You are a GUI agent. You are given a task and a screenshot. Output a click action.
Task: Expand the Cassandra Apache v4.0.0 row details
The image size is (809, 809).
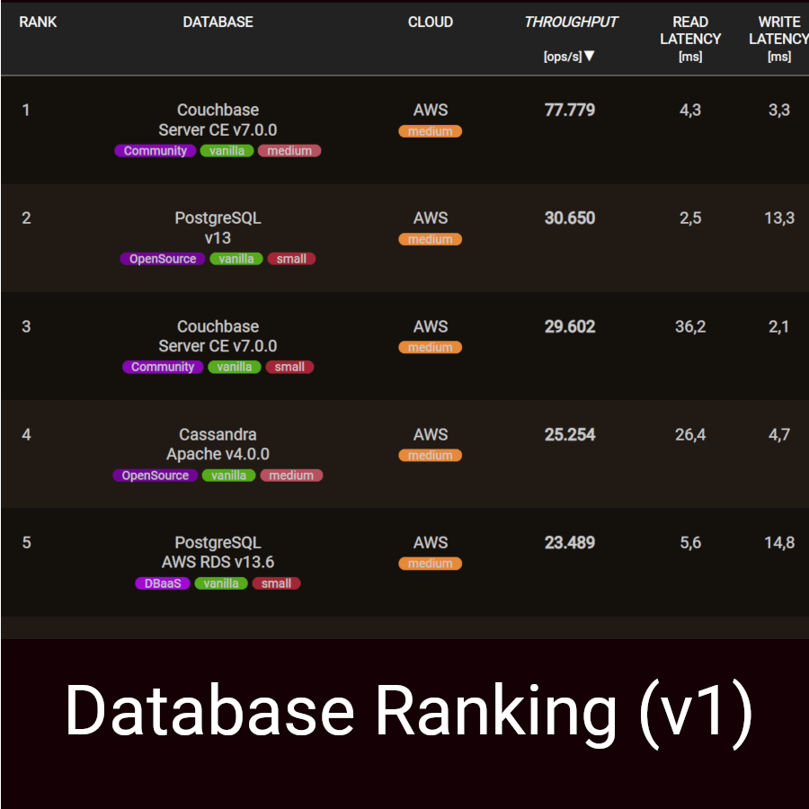coord(218,444)
